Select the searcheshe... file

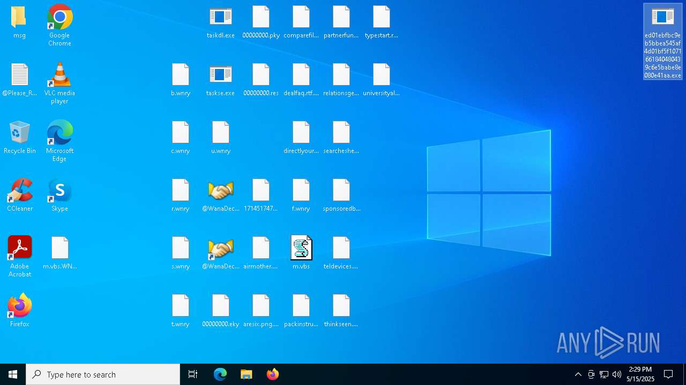click(341, 138)
